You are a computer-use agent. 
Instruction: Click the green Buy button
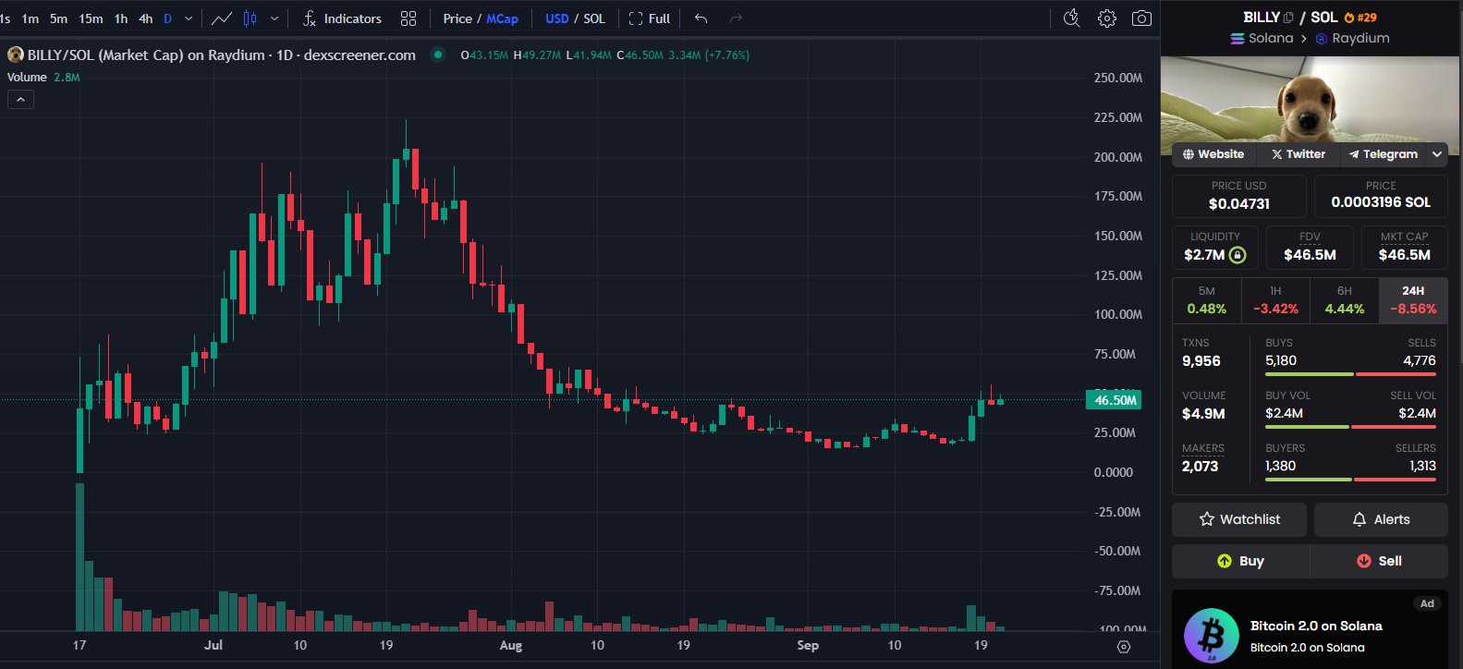(1240, 561)
